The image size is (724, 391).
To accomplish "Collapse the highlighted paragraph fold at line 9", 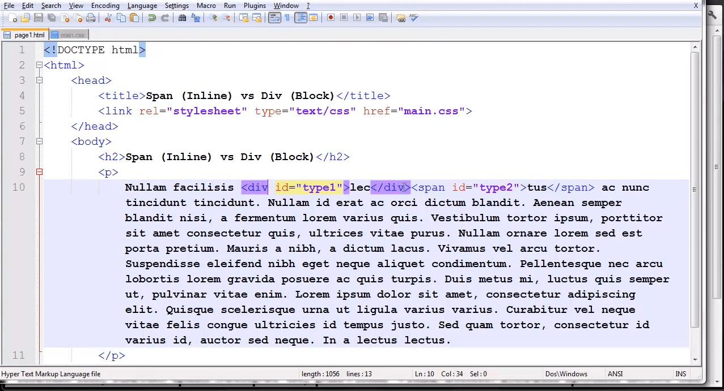I will [x=39, y=171].
